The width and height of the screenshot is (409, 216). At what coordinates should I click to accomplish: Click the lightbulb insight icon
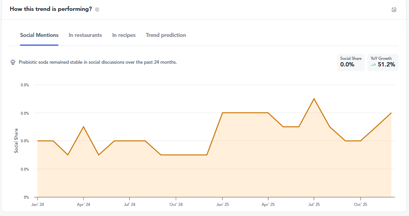[13, 62]
